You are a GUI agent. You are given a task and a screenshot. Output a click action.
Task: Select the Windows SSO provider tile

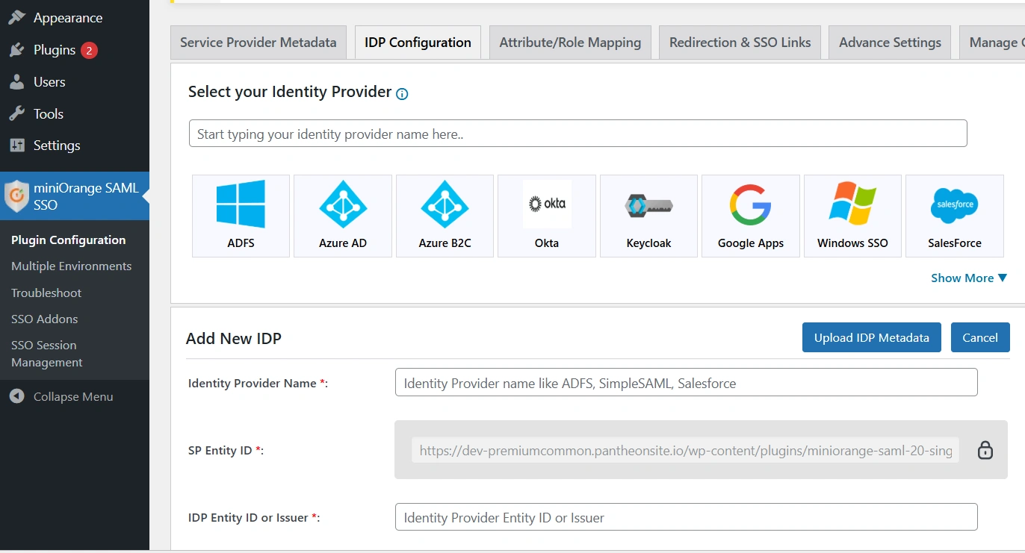852,216
